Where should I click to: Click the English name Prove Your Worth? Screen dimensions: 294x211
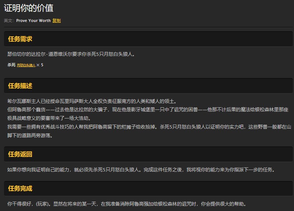click(33, 21)
